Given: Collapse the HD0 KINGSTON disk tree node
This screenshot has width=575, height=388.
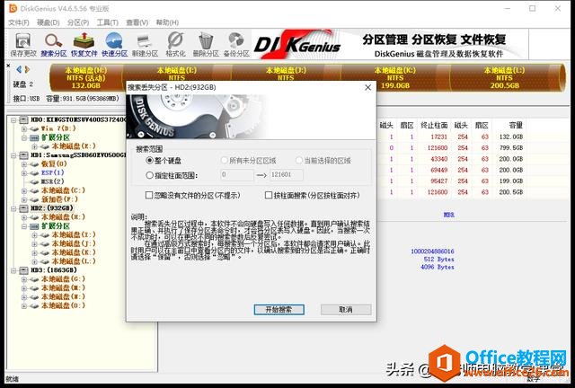Looking at the screenshot, I should click(13, 119).
